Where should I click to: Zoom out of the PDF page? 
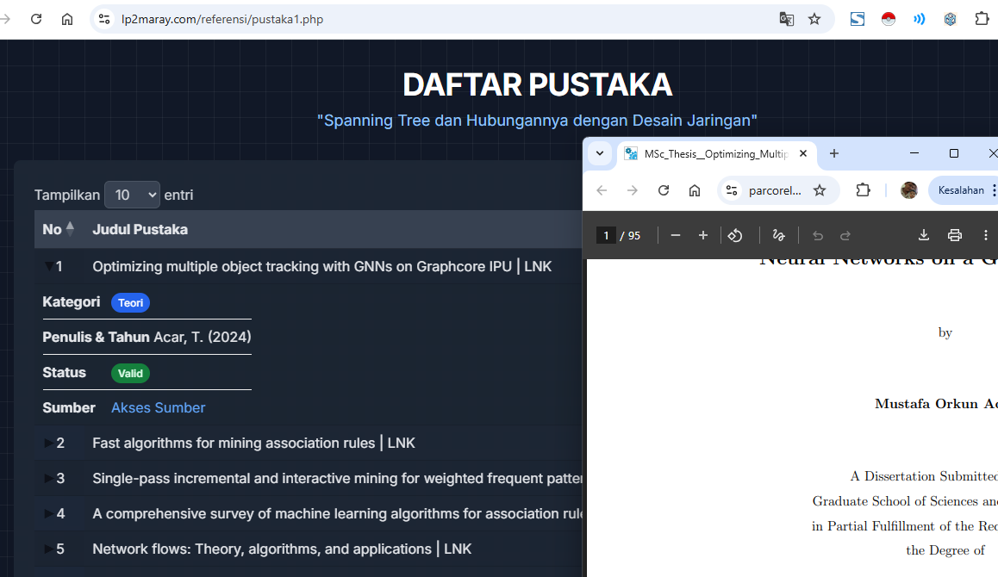pos(676,235)
